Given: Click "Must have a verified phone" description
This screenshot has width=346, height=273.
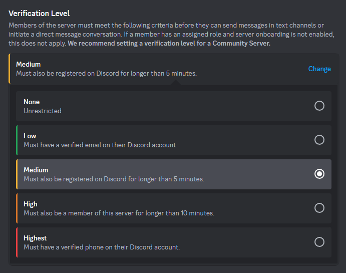Looking at the screenshot, I should pos(101,247).
